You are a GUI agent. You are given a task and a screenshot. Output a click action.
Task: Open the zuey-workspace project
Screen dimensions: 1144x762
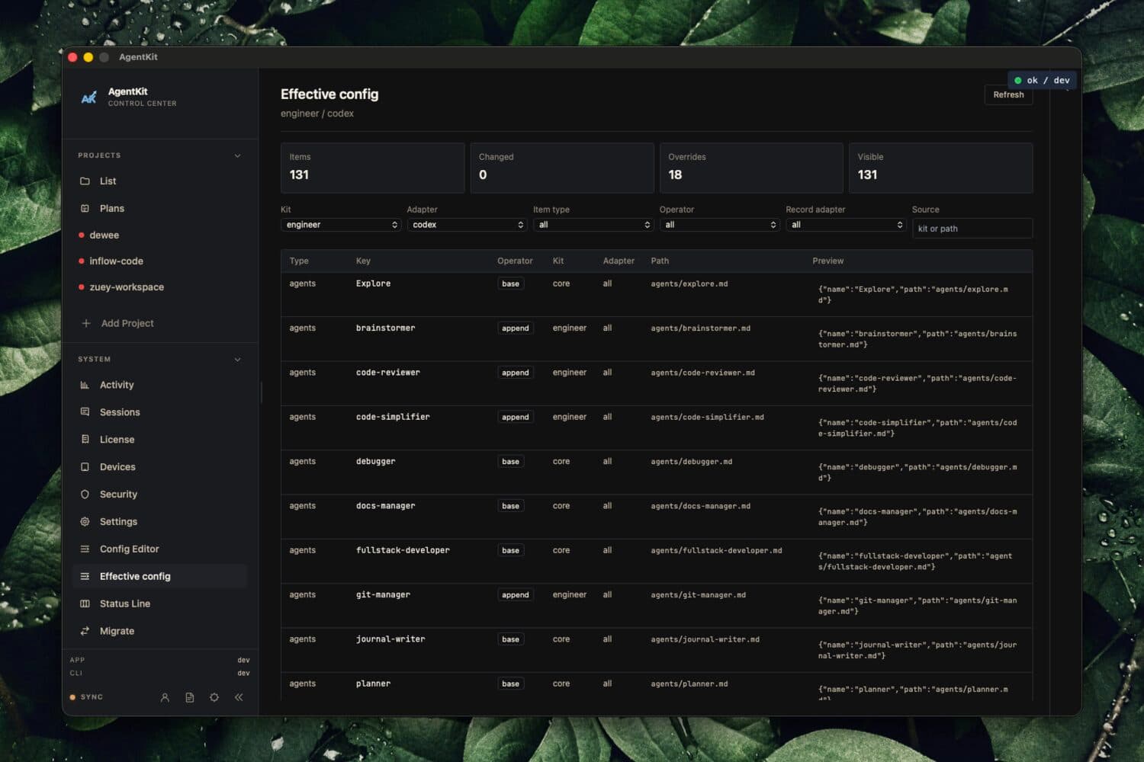click(127, 287)
